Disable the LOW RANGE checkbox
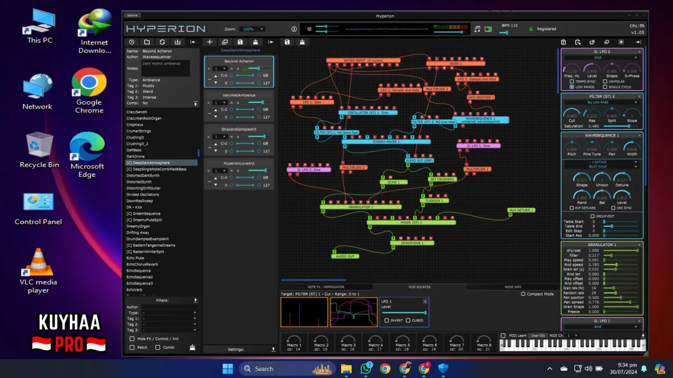This screenshot has height=378, width=673. (572, 87)
